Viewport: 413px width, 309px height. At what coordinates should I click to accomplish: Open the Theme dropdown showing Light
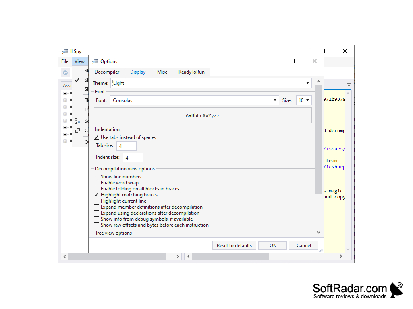coord(211,83)
